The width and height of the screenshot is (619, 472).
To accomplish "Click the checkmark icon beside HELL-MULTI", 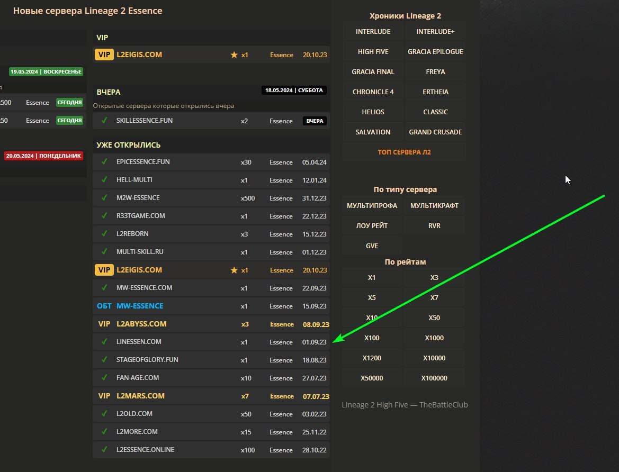I will click(104, 179).
